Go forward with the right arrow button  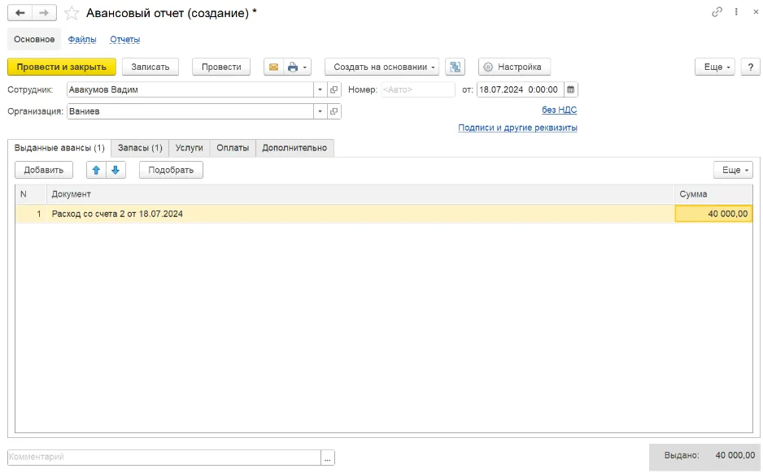point(44,13)
